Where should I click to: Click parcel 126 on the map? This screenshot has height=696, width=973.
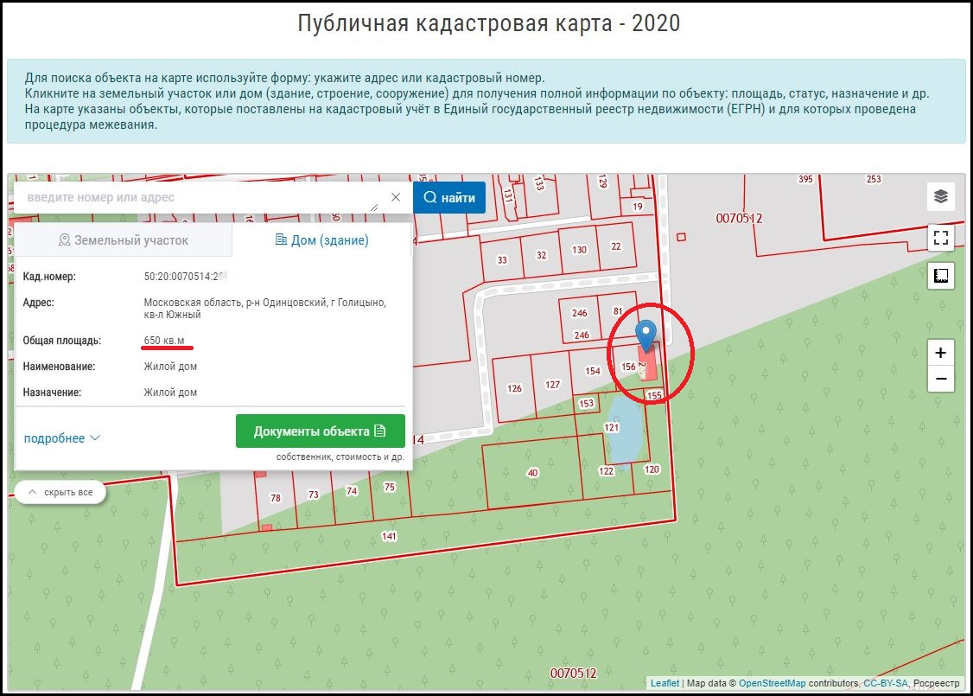coord(514,389)
